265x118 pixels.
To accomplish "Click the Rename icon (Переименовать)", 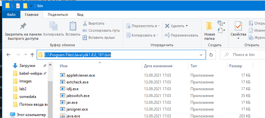I will (x=167, y=35).
